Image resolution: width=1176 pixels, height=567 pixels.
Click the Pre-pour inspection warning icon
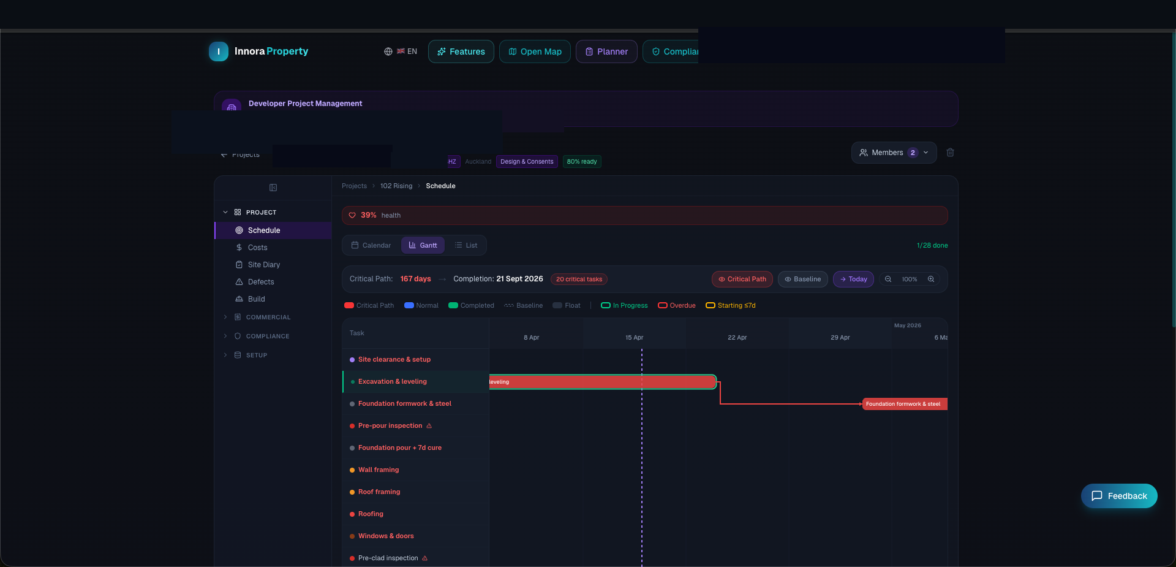tap(429, 425)
